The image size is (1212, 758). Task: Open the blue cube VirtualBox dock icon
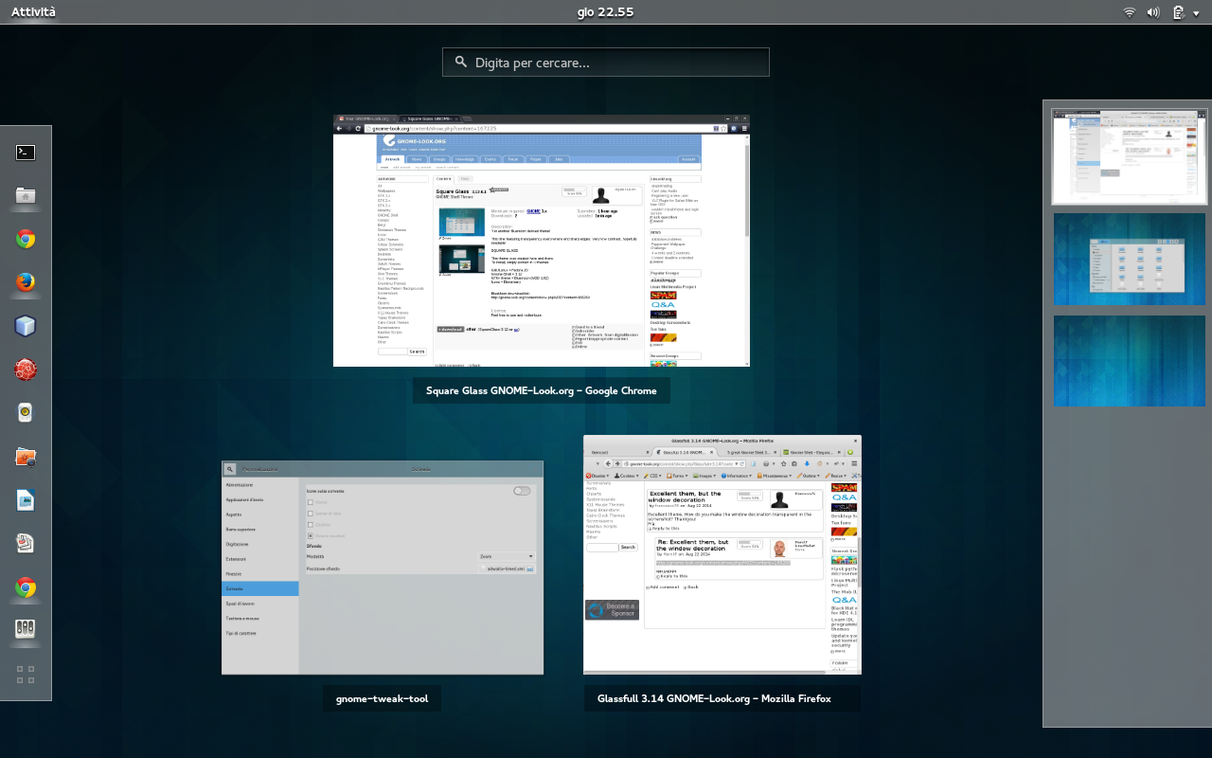point(26,326)
